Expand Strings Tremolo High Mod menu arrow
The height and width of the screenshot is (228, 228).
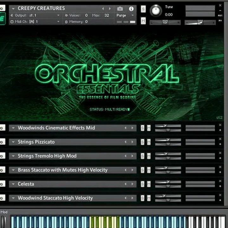click(13, 156)
